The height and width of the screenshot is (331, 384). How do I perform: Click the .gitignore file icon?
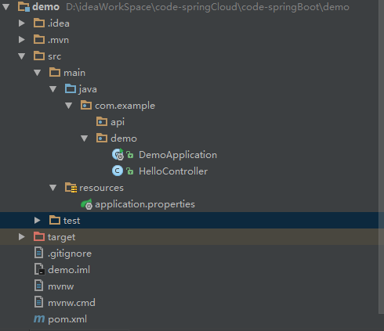tap(38, 253)
